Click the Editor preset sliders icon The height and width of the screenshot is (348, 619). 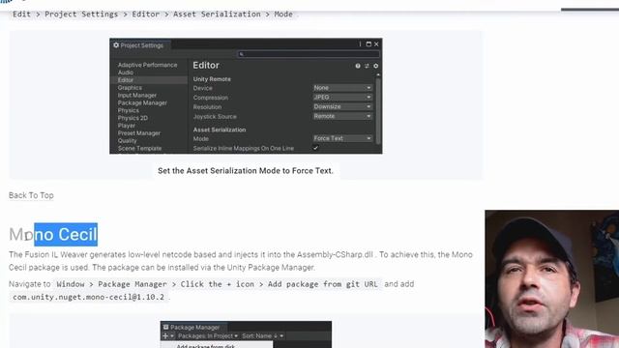click(x=367, y=66)
